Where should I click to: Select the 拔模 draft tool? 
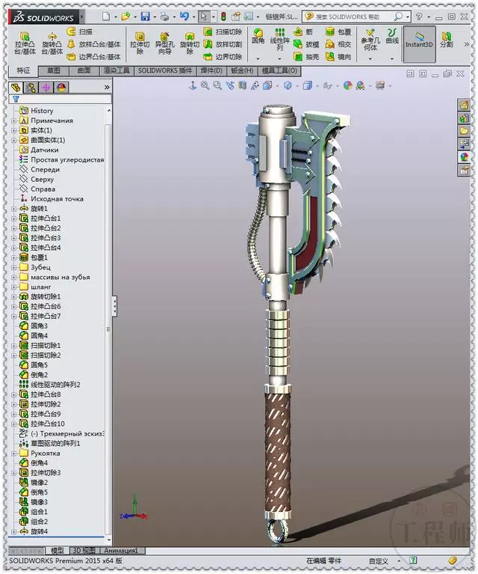[x=307, y=44]
